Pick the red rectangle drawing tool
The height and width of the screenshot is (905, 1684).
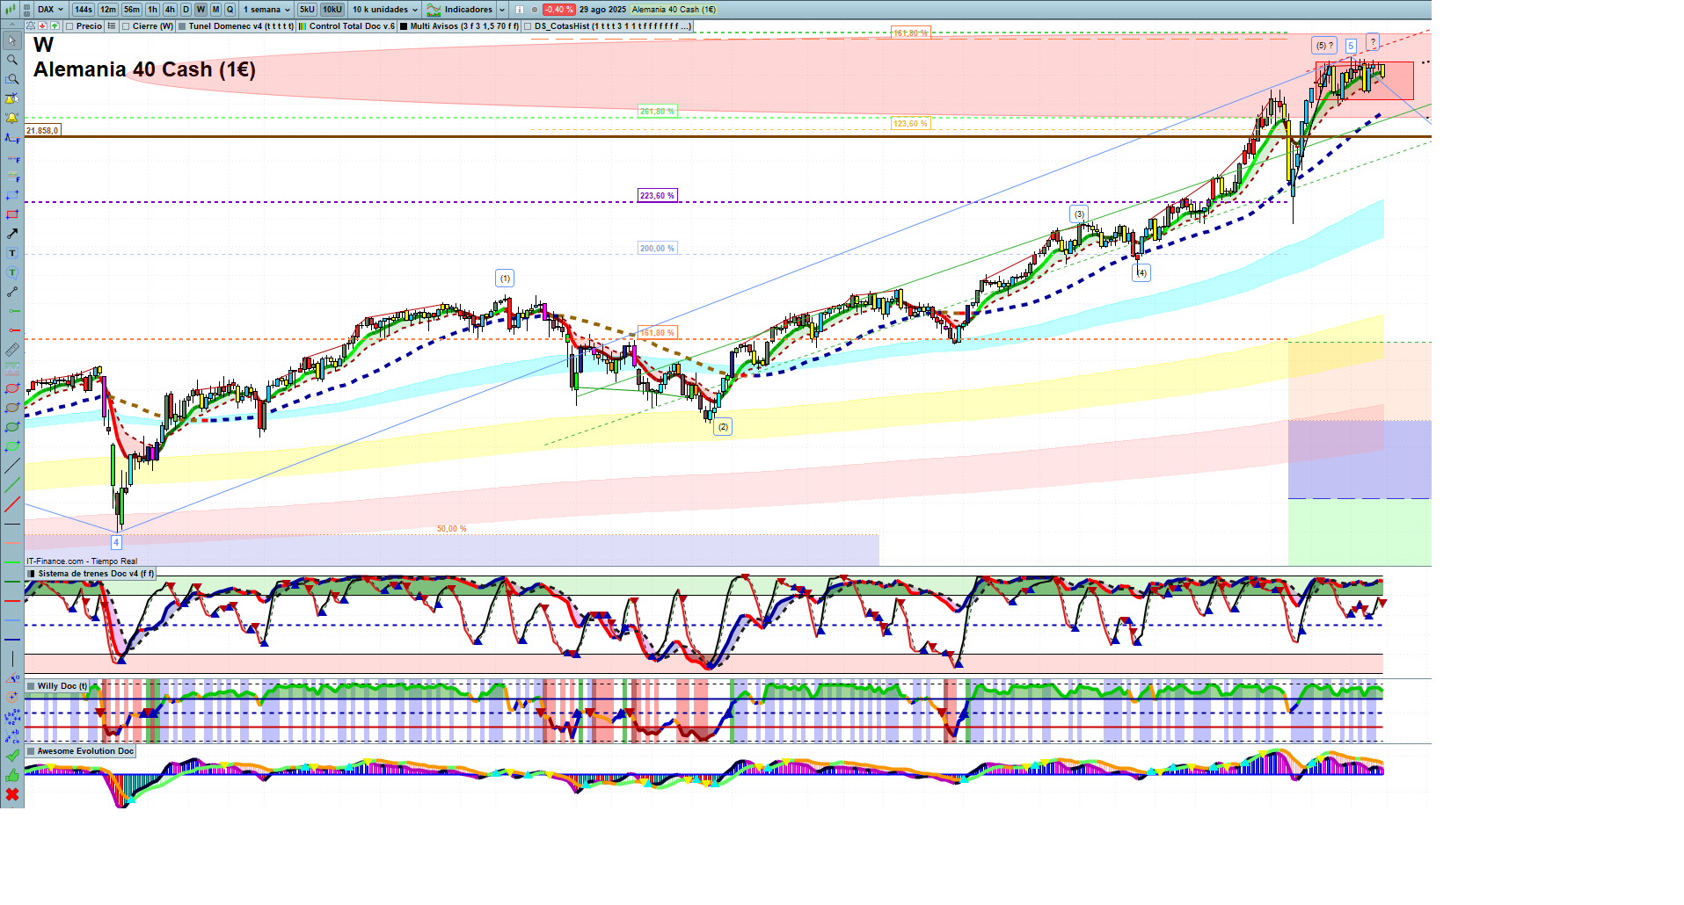point(12,214)
